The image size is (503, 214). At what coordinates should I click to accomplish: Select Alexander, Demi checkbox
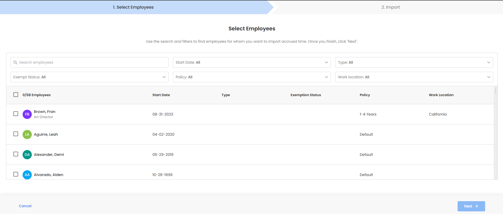tap(16, 154)
